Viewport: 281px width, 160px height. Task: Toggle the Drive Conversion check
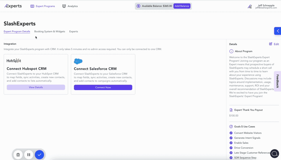click(231, 148)
